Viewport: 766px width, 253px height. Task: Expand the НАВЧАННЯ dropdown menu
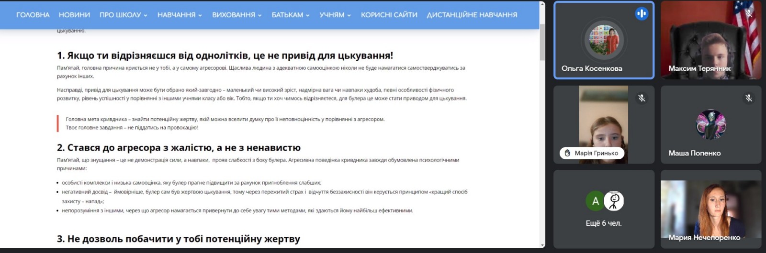[x=180, y=15]
